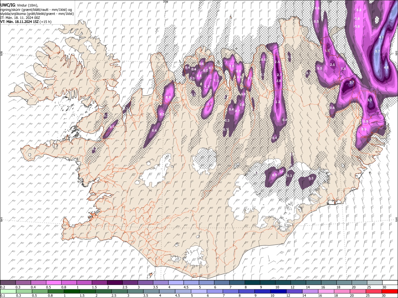Click the 0.2 label in the upper legend row
Viewport: 398px width, 298px height.
pyautogui.click(x=2, y=287)
